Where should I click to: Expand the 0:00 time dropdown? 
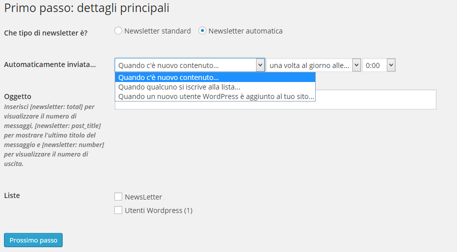click(x=379, y=65)
